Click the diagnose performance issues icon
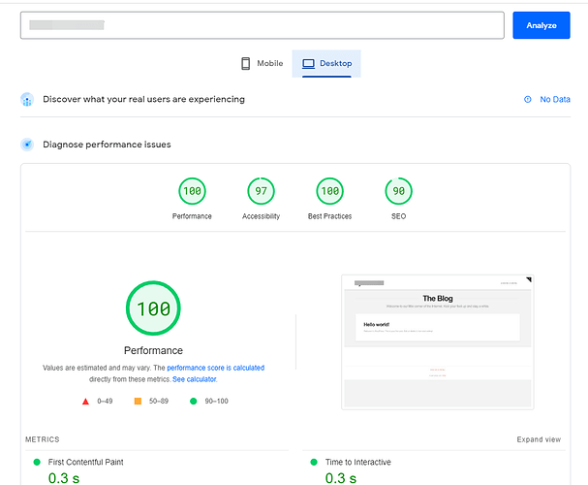 pyautogui.click(x=27, y=145)
